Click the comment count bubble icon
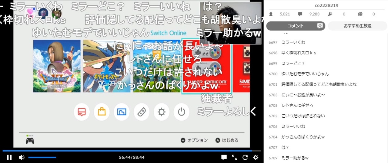Image resolution: width=388 pixels, height=163 pixels. click(x=300, y=14)
